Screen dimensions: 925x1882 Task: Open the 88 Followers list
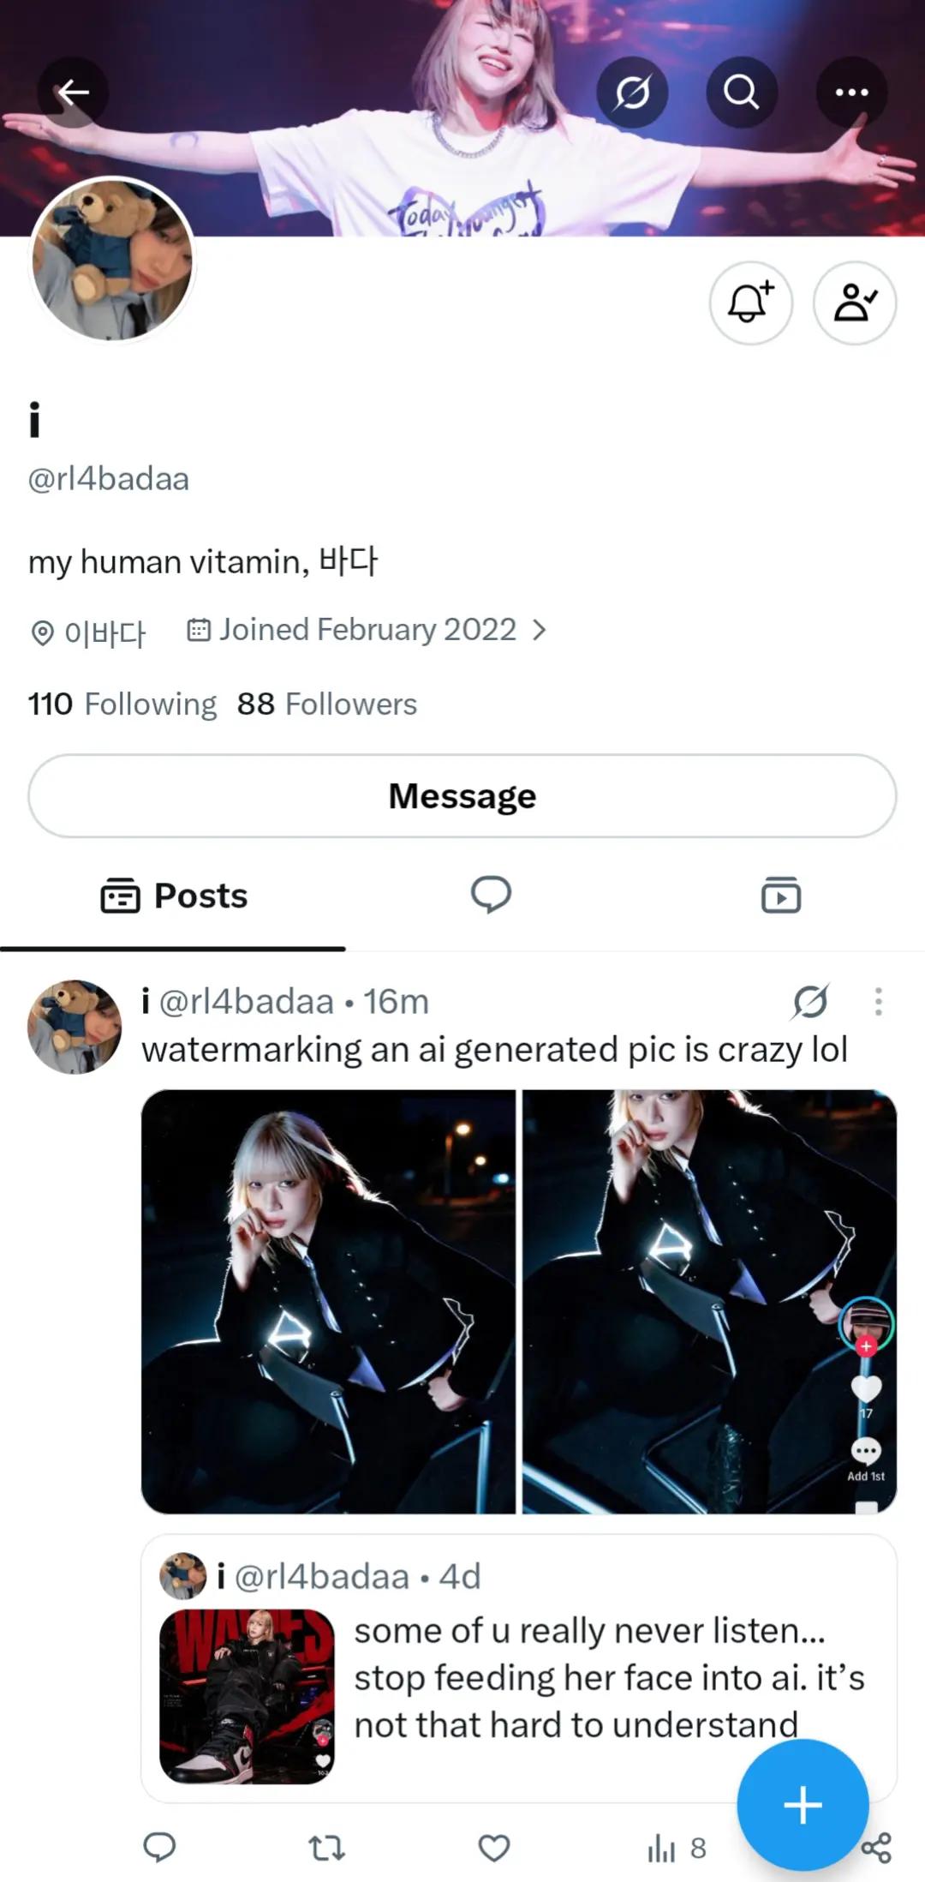(327, 704)
